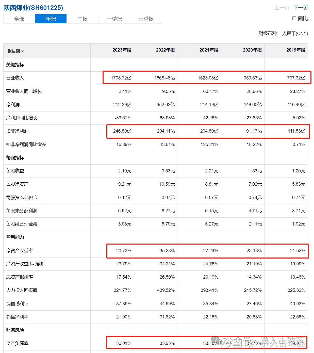Click the 盈利能力 section header
Viewport: 314px width, 353px height.
coord(15,237)
